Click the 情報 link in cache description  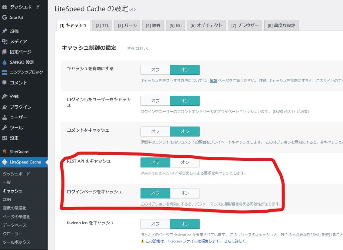(213, 81)
